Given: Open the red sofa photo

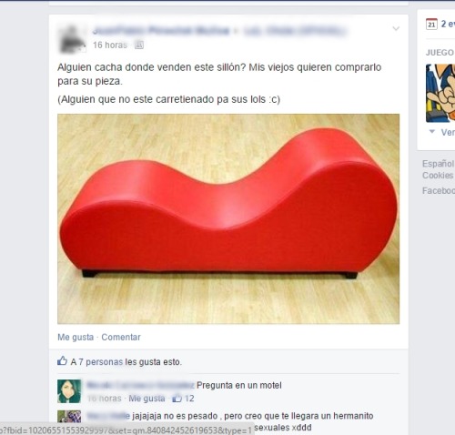Looking at the screenshot, I should point(228,218).
